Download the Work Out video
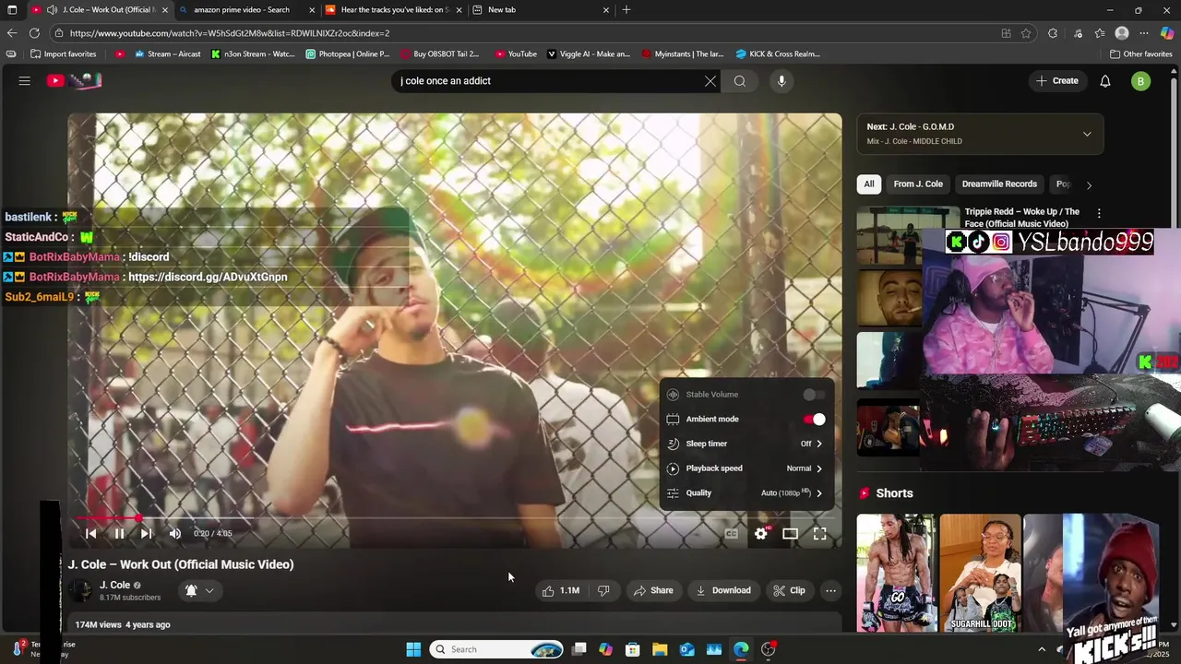This screenshot has height=664, width=1181. click(x=723, y=590)
